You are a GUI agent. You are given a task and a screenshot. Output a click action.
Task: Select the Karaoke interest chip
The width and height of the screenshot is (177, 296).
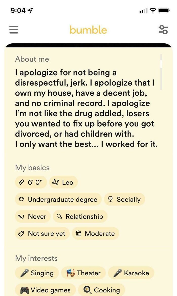[x=131, y=273]
